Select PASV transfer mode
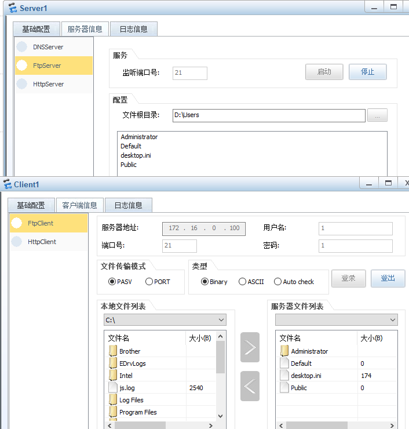The image size is (409, 429). point(120,282)
